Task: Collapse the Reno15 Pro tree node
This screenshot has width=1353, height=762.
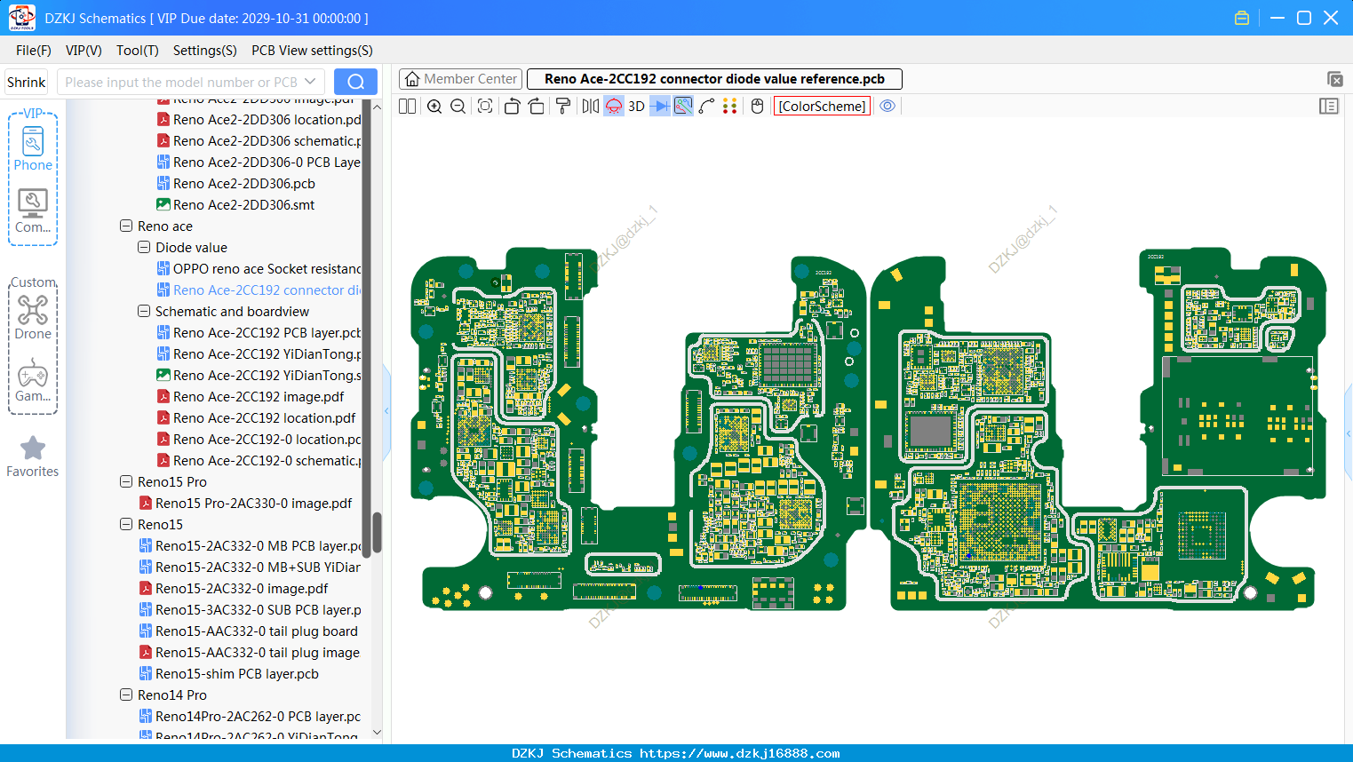Action: (x=126, y=482)
